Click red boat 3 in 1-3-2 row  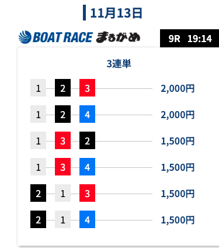click(x=62, y=140)
